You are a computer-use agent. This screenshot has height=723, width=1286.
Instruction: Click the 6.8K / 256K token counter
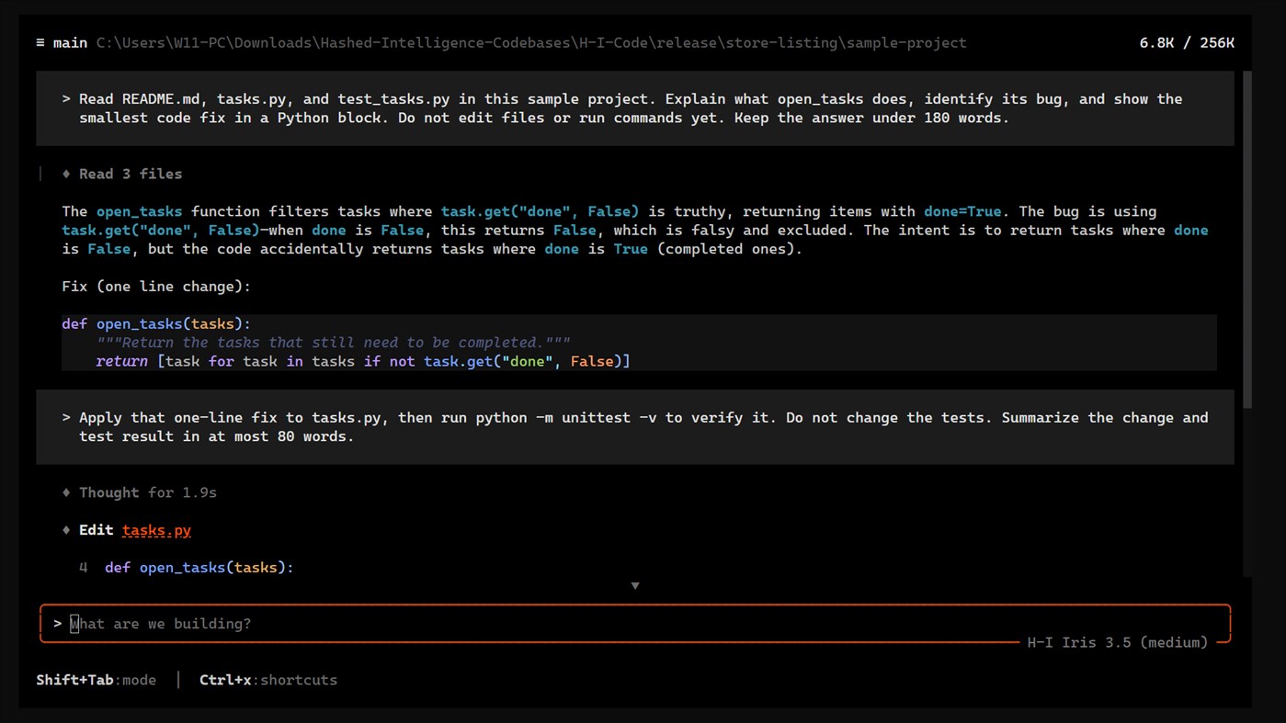[x=1187, y=43]
